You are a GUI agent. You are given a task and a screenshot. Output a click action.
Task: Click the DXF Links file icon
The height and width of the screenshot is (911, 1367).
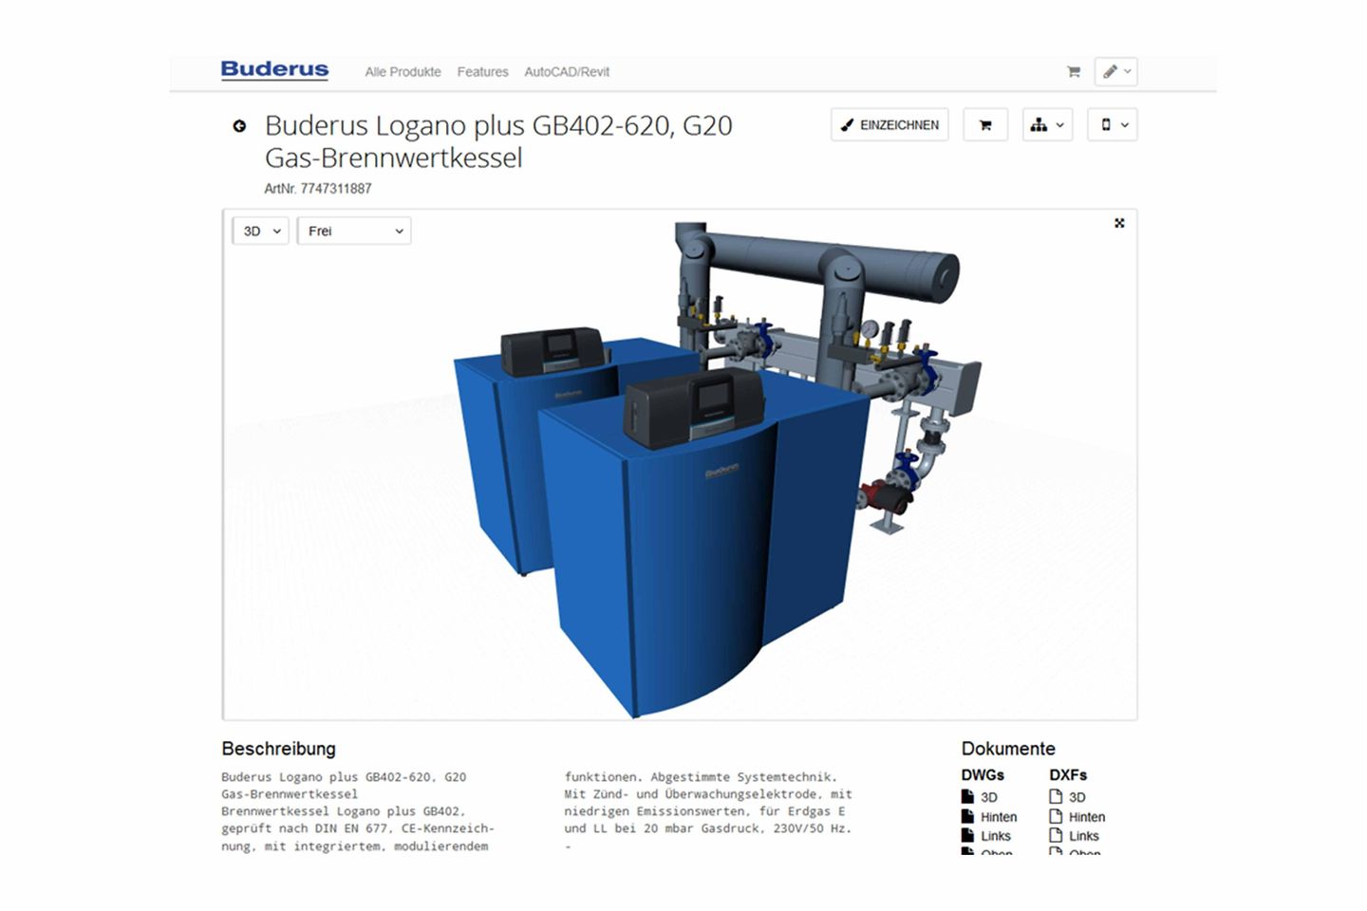pyautogui.click(x=1056, y=835)
